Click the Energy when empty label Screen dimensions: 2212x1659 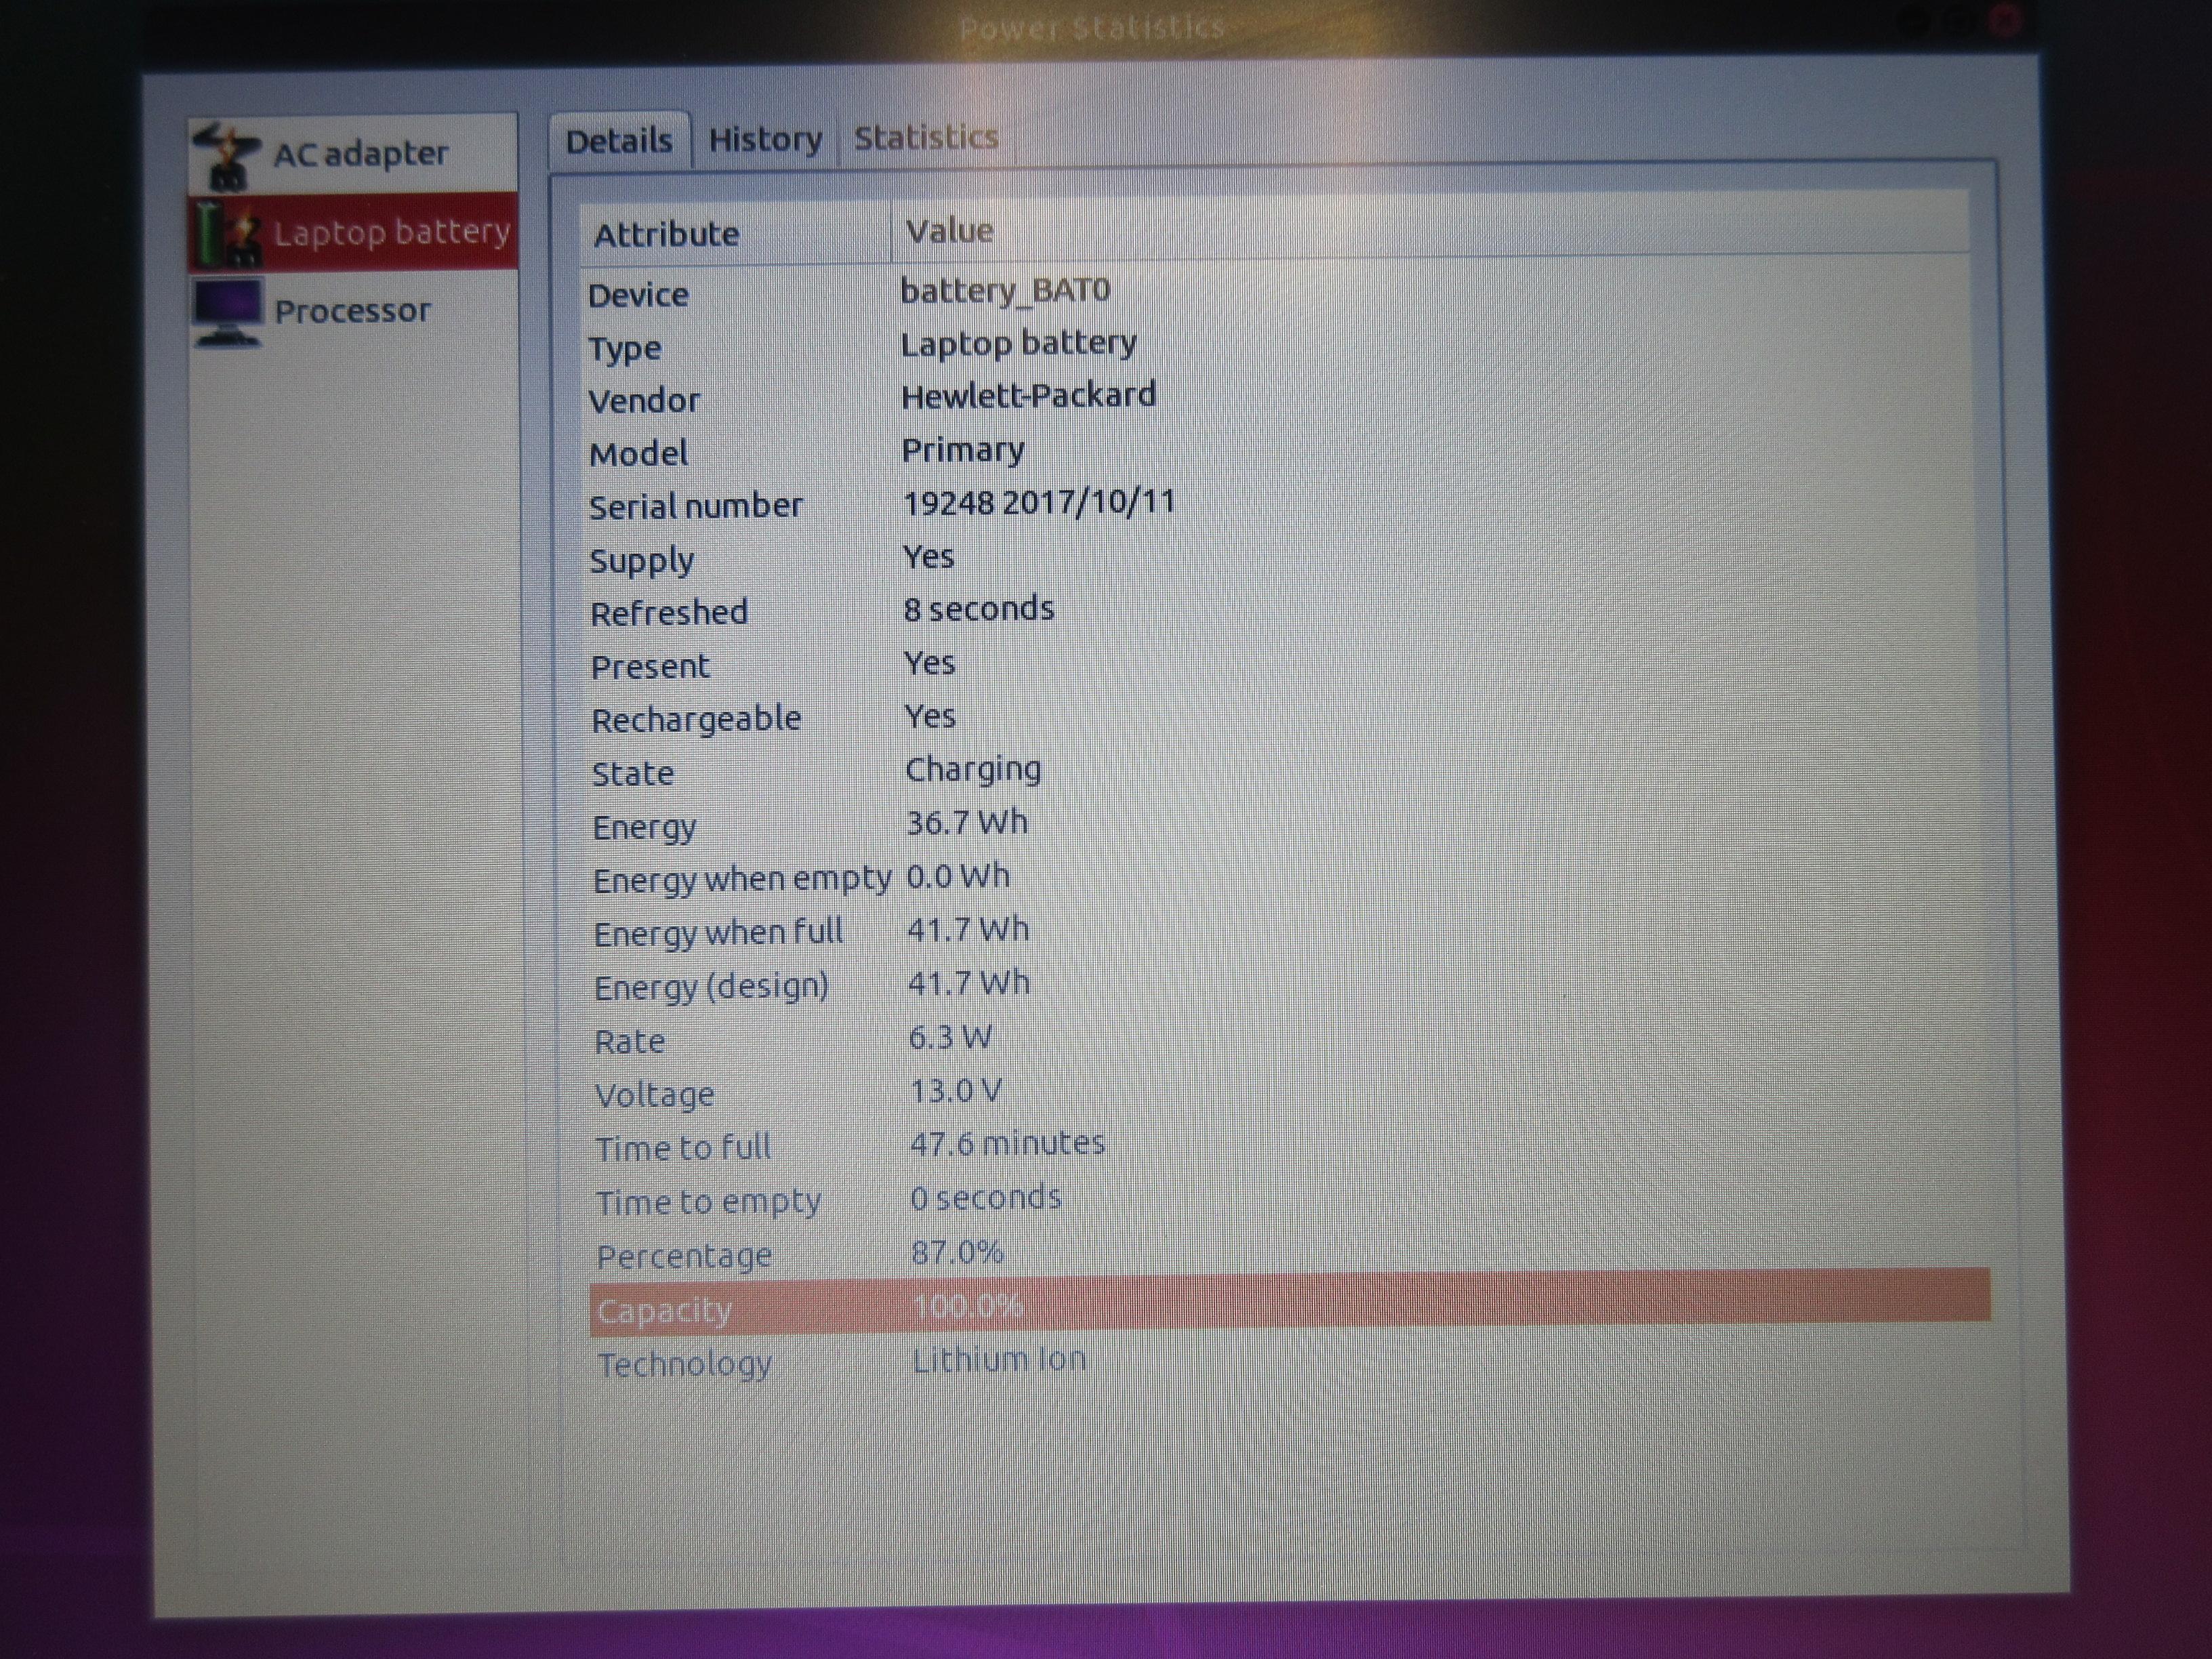tap(742, 880)
